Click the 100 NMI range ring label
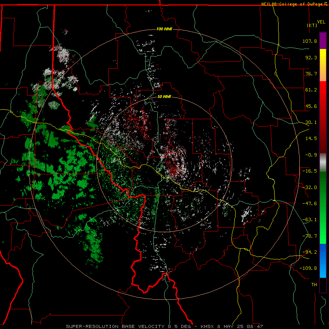329x329 pixels. coord(164,29)
